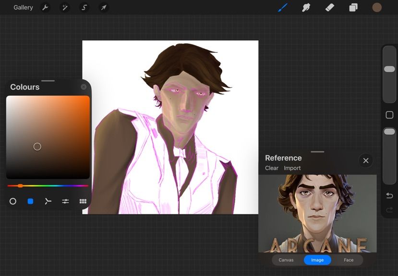Select the Smudge tool
The height and width of the screenshot is (276, 398).
coord(306,8)
